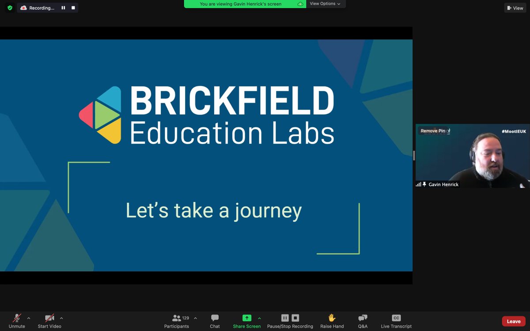Click the Unmute microphone icon
Screen dimensions: 530x331
pos(17,318)
